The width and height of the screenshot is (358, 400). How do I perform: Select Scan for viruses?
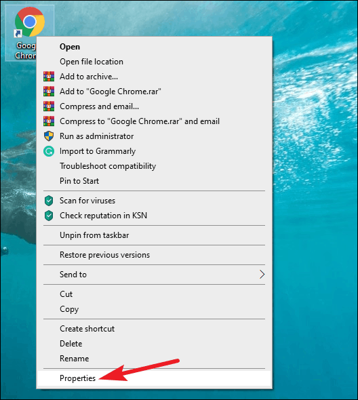(154, 201)
